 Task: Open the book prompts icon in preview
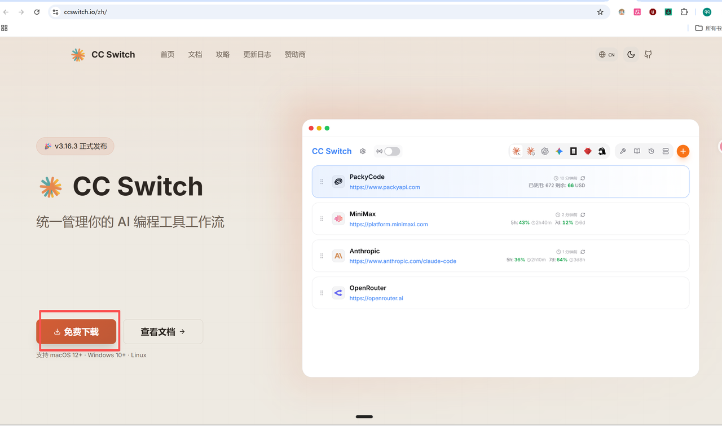[x=637, y=151]
